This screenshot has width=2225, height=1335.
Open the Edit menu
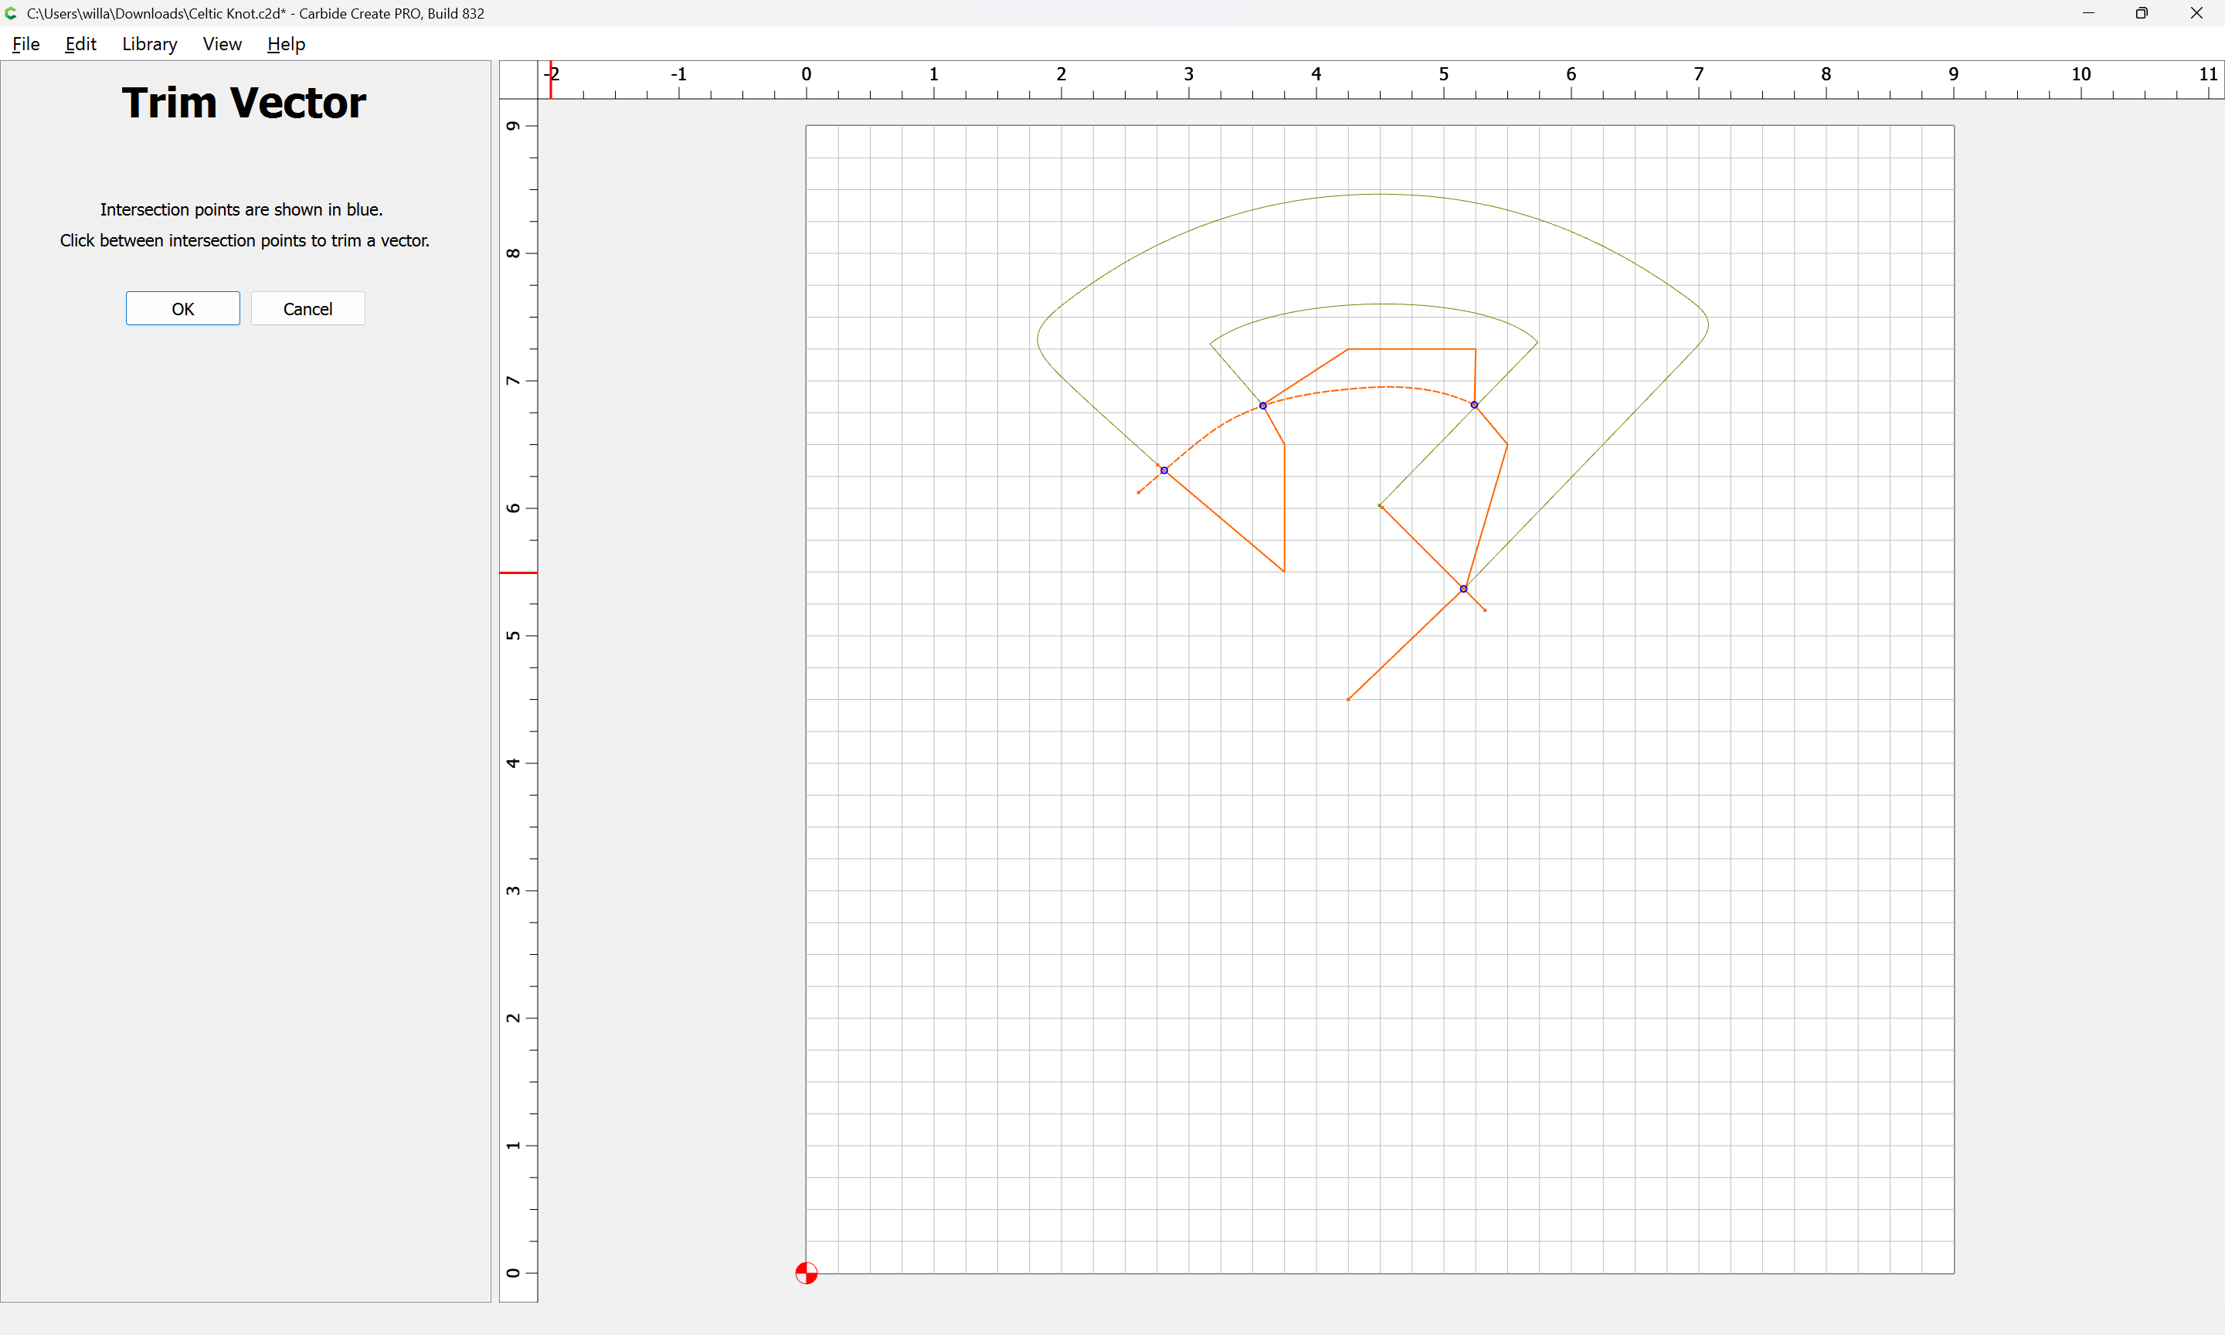click(x=80, y=44)
